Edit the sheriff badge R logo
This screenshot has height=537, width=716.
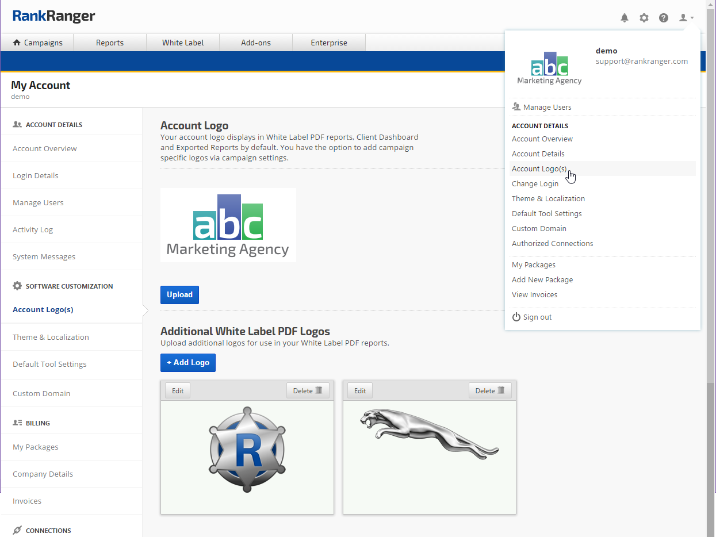pyautogui.click(x=178, y=391)
